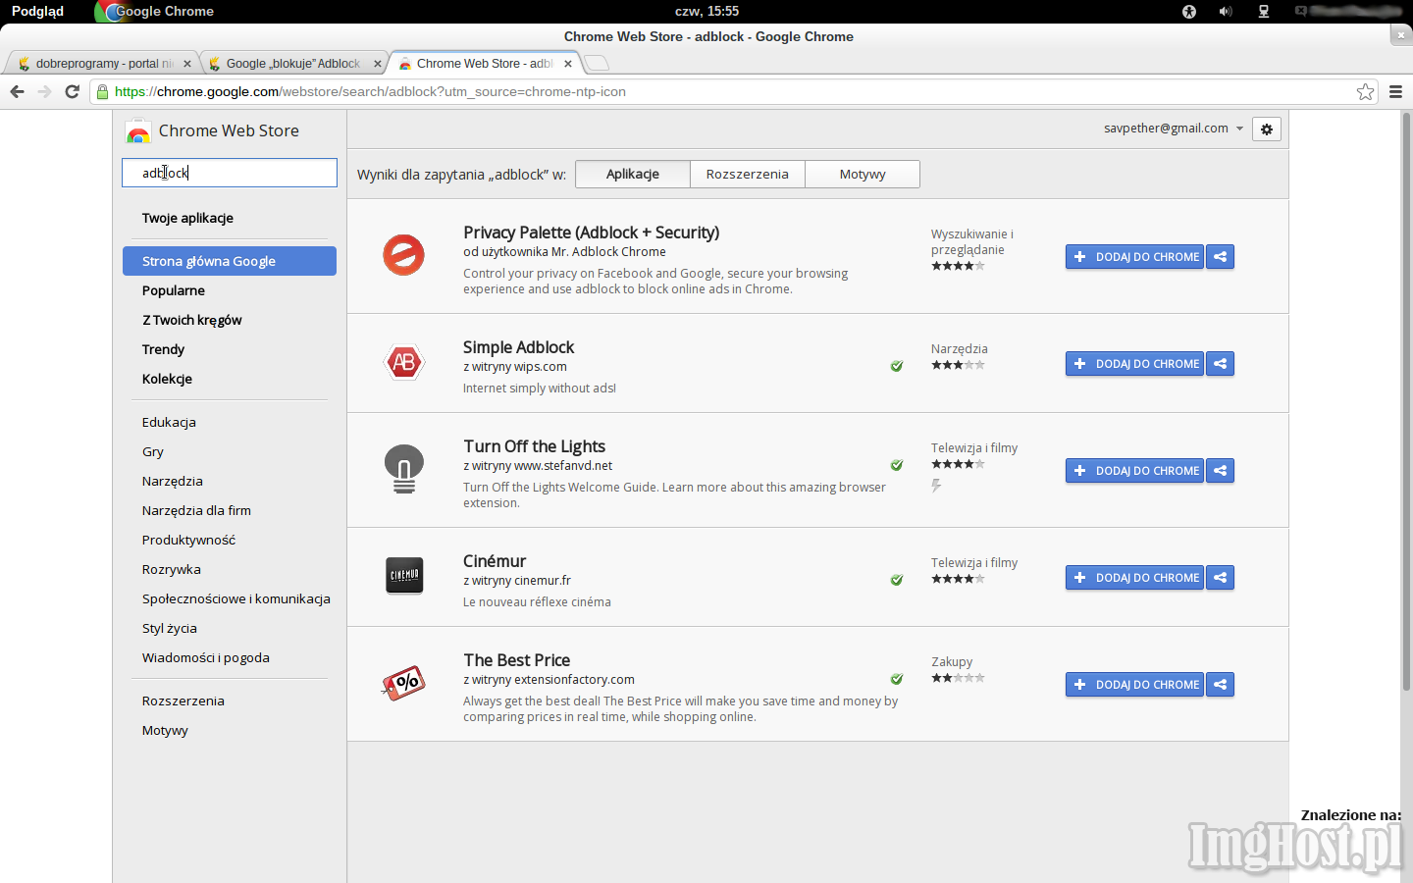Click the Simple Adblock AB icon
This screenshot has height=883, width=1413.
pos(403,362)
